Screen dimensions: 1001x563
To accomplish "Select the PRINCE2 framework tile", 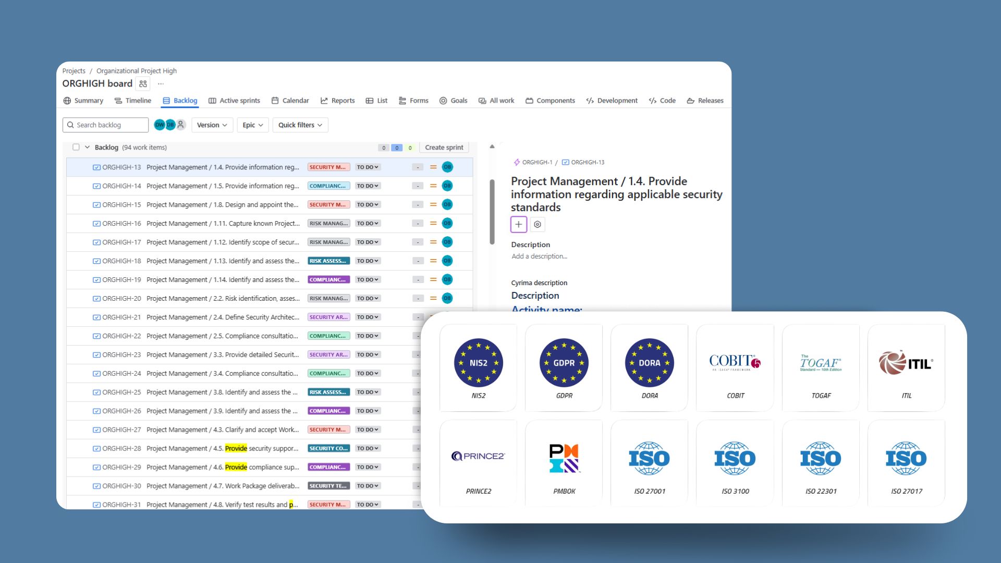I will [x=478, y=463].
